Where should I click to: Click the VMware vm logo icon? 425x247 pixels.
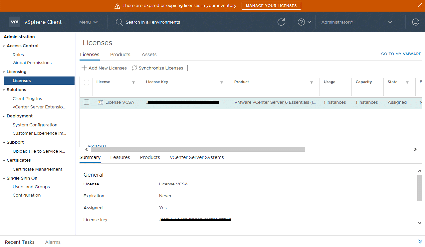click(15, 22)
